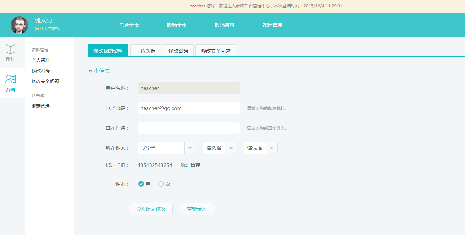Switch to the 上传头像 tab
Screen dimensions: 465x235
tap(146, 50)
